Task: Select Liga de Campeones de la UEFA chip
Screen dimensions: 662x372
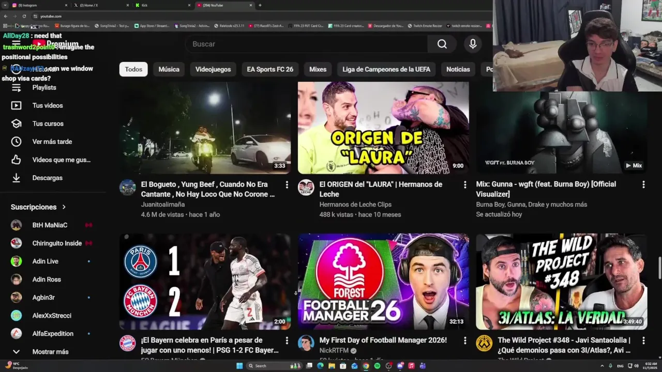Action: [x=386, y=69]
